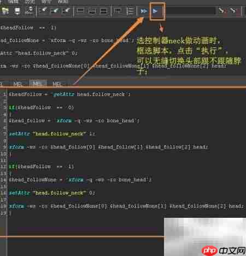Search down using the arrow icon

221,10
